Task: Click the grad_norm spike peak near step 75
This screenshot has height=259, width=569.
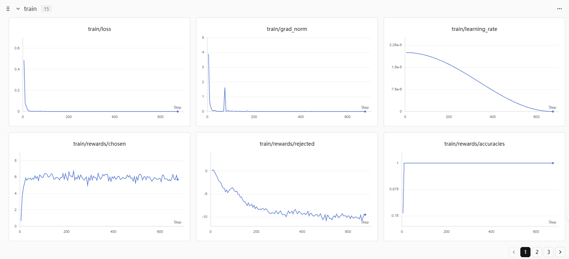Action: click(225, 88)
